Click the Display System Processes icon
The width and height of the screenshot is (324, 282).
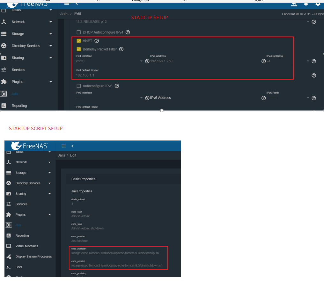coord(9,256)
